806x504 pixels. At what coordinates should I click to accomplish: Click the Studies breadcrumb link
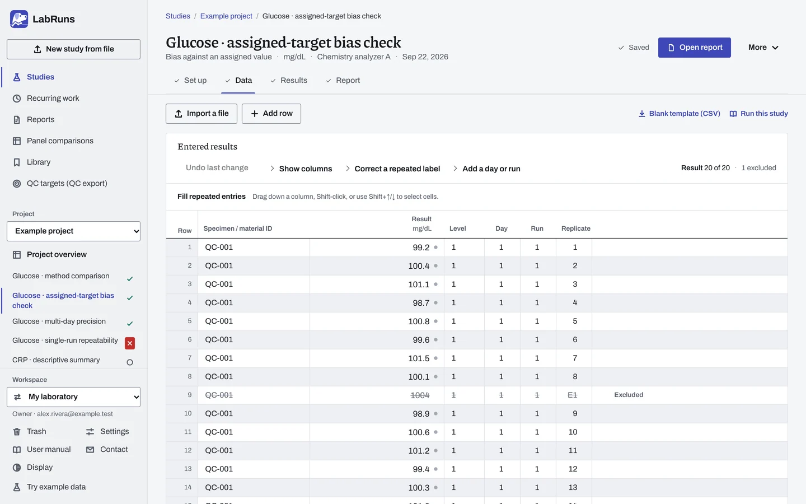click(178, 16)
